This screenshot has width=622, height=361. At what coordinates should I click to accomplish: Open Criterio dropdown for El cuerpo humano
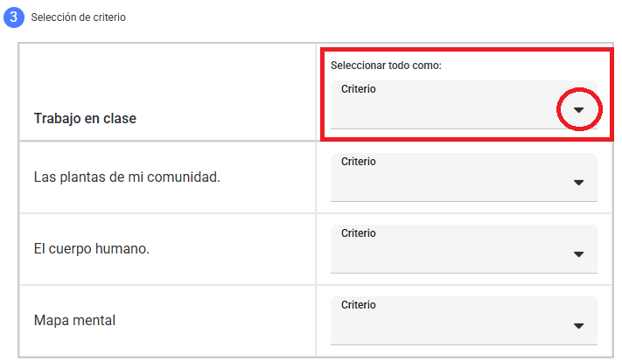coord(464,249)
